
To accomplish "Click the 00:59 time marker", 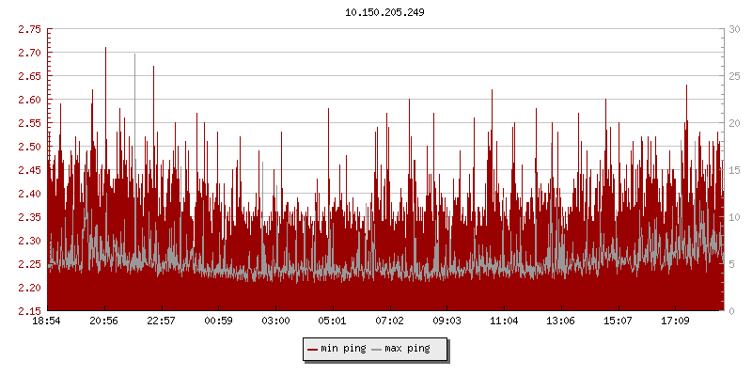I will [x=219, y=321].
